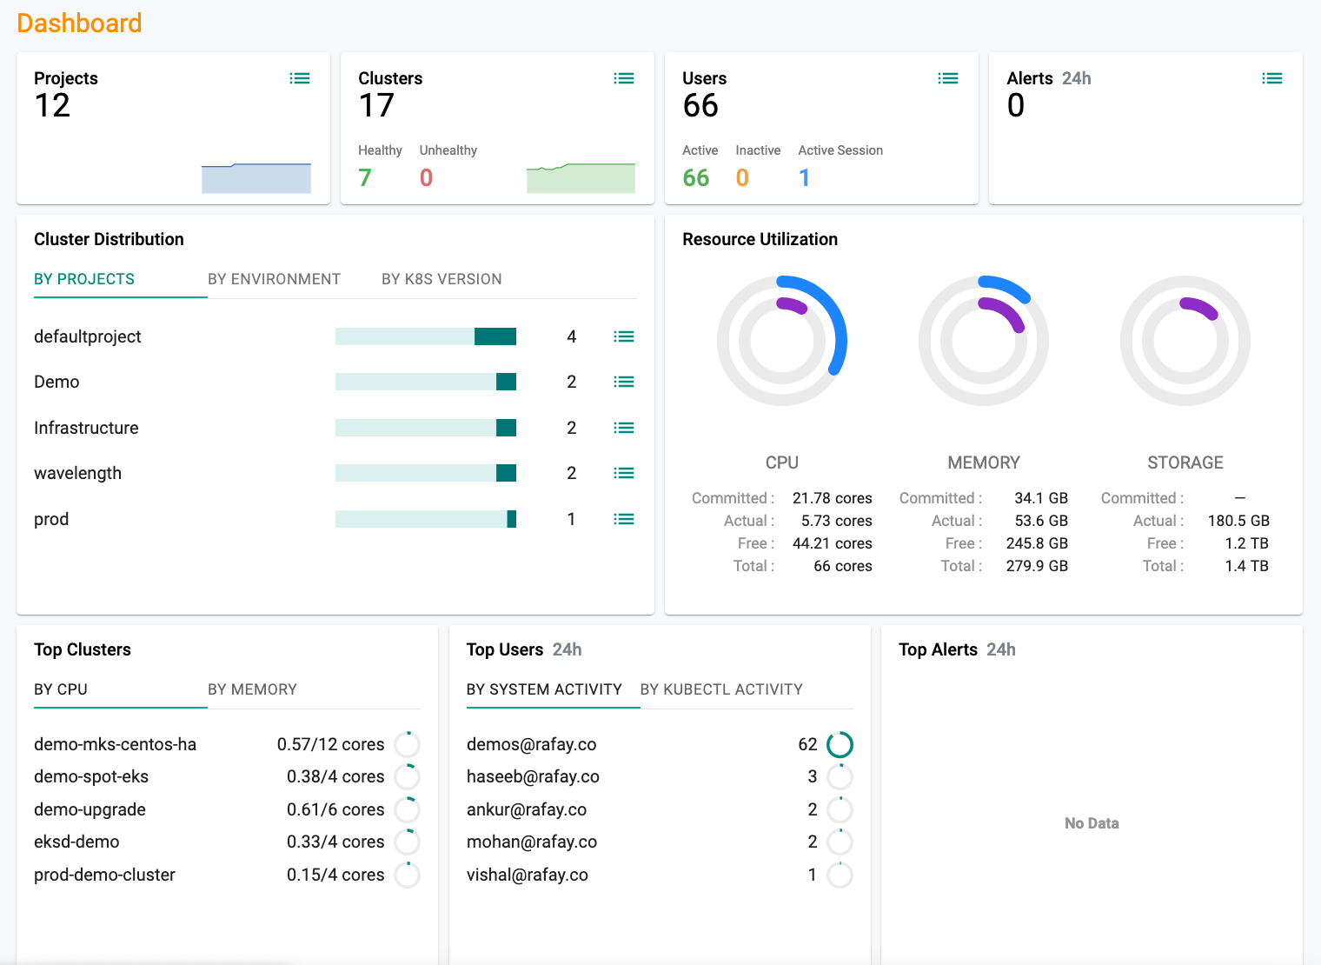Open user vishal@rafay.co
The image size is (1321, 965).
[x=528, y=875]
